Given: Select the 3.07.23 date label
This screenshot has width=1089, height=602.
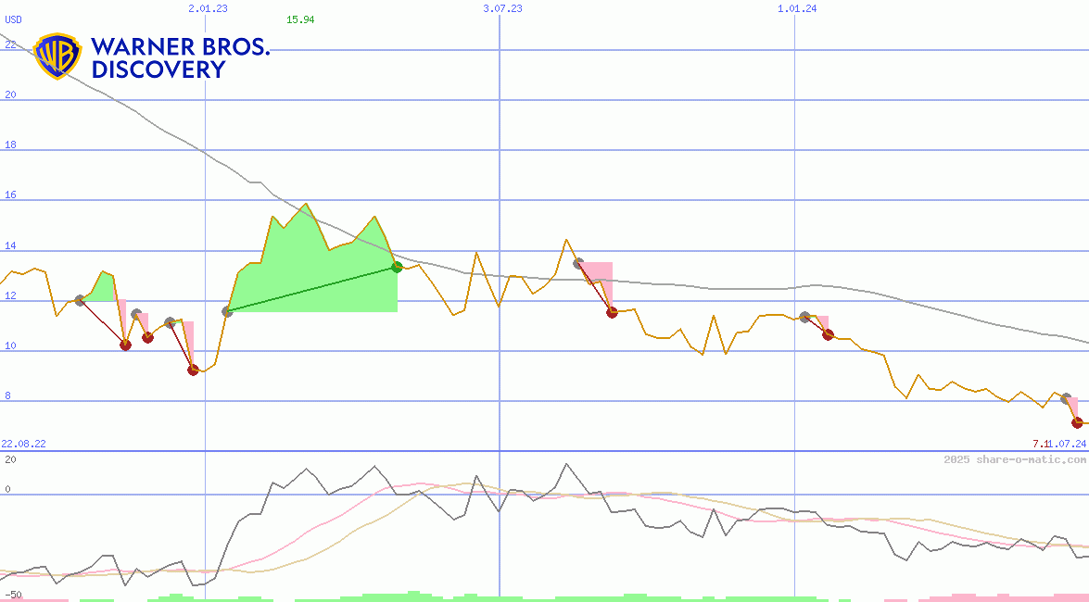Looking at the screenshot, I should [503, 8].
